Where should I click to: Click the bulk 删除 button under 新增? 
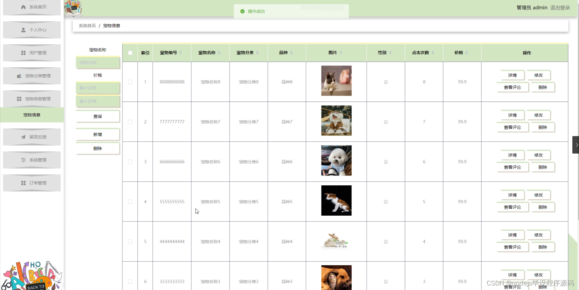98,149
